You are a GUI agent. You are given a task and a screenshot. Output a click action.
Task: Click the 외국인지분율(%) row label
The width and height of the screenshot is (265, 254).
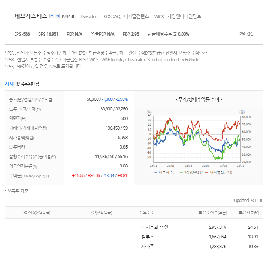tap(23, 166)
